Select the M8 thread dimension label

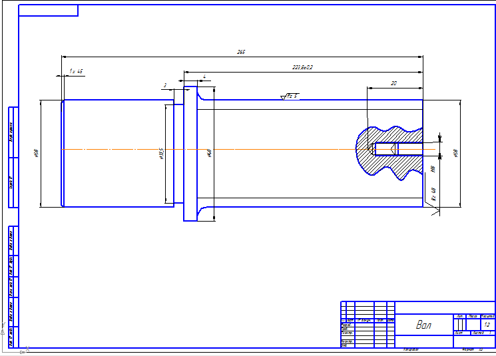coord(433,169)
